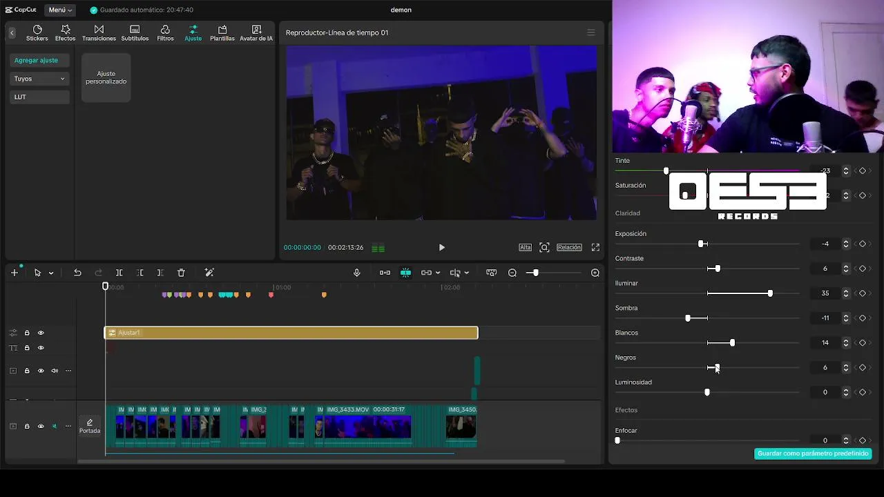Open the audio level meter icon
This screenshot has height=497, width=884.
tap(378, 248)
